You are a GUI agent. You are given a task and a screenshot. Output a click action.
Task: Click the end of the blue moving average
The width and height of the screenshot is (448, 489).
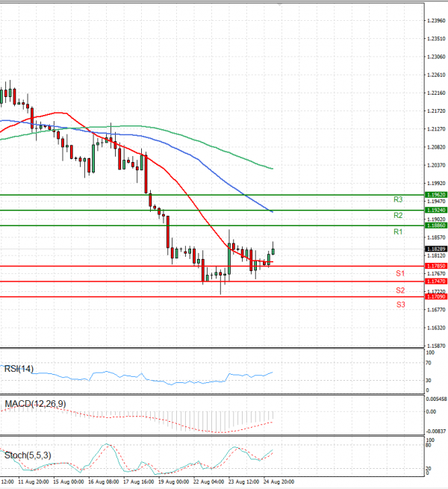click(273, 212)
